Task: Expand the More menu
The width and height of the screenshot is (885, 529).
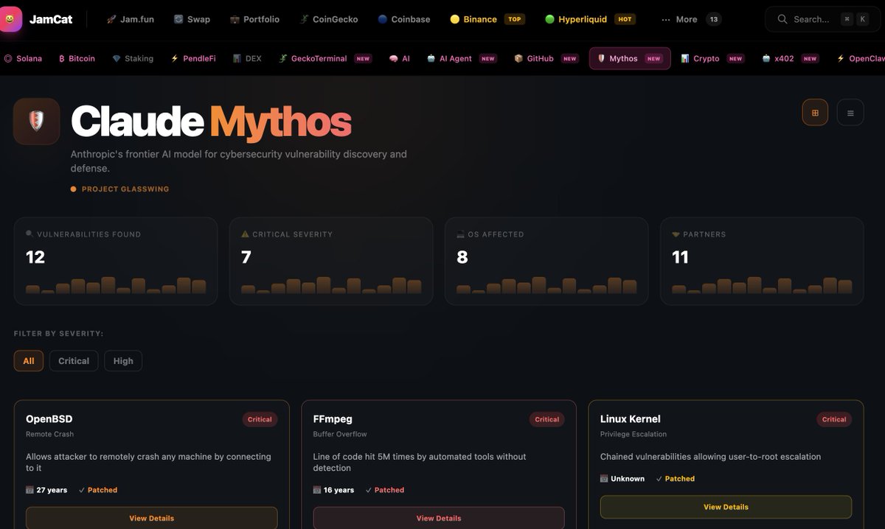Action: [x=691, y=19]
